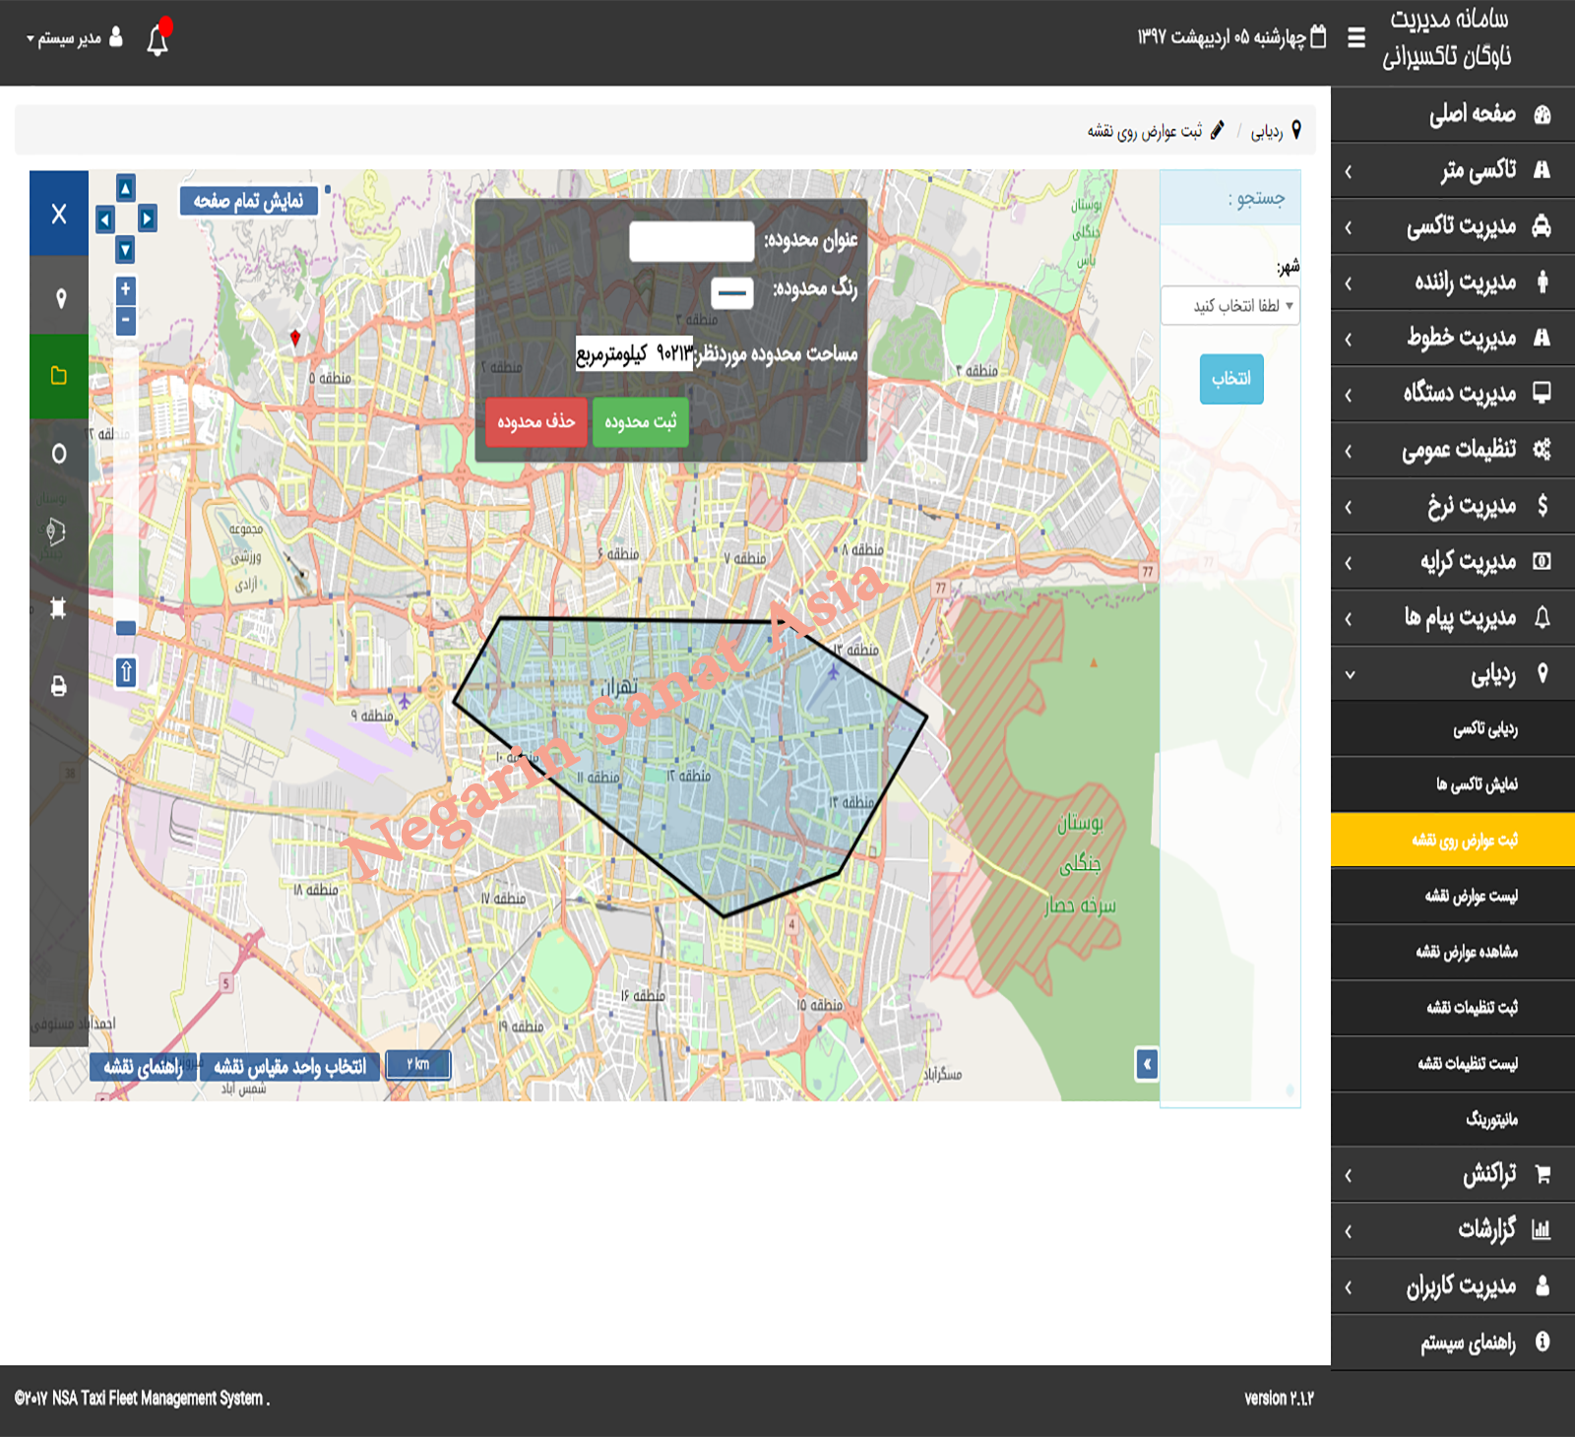
Task: Expand the تنظیمات عمومی menu
Action: click(1453, 450)
